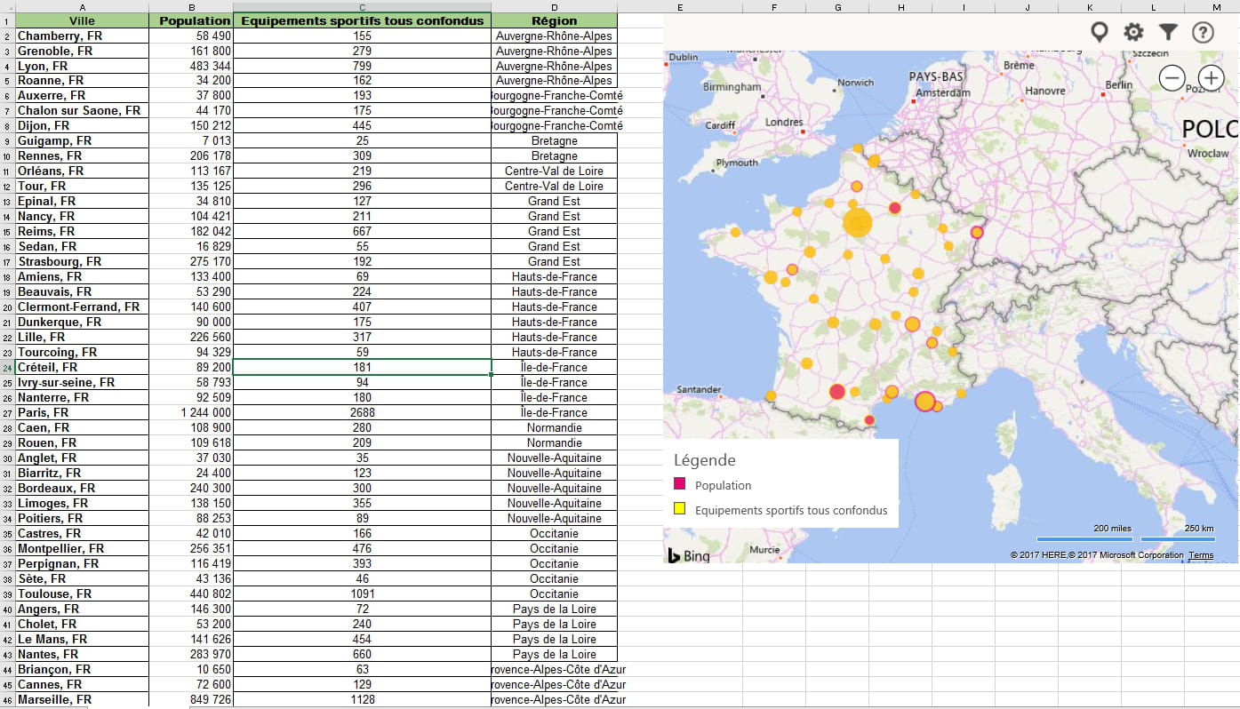Open the Terms link on the map
The image size is (1240, 709).
tap(1200, 555)
